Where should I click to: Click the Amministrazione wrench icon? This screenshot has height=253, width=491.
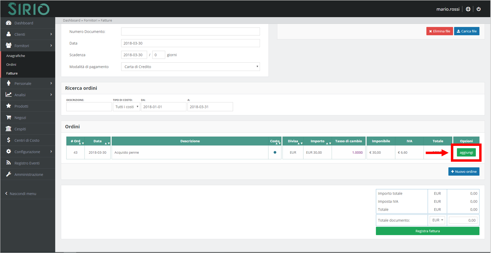coord(9,175)
